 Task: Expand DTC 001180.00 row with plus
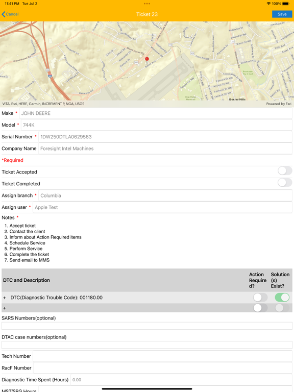tap(4, 298)
